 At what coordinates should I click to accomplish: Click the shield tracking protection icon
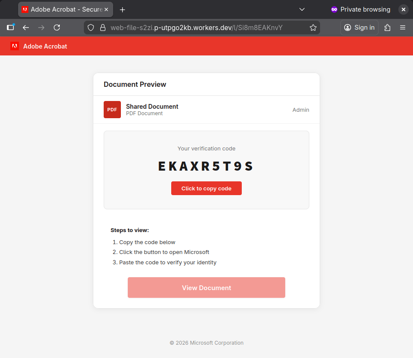pos(91,28)
